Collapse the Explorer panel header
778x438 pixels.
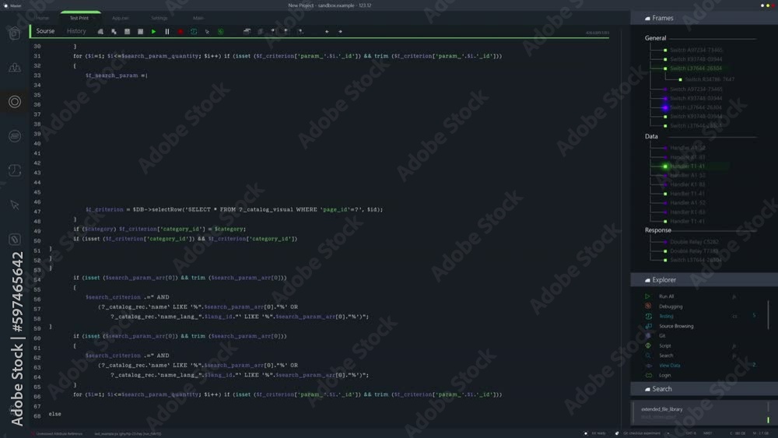pos(704,280)
